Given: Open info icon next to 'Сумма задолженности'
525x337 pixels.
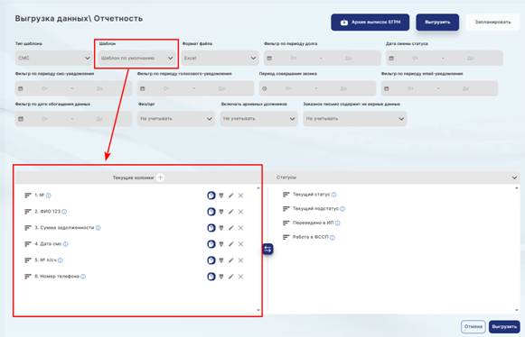Looking at the screenshot, I should pyautogui.click(x=98, y=228).
